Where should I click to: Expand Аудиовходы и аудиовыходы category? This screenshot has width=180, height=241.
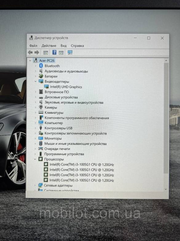pyautogui.click(x=35, y=71)
